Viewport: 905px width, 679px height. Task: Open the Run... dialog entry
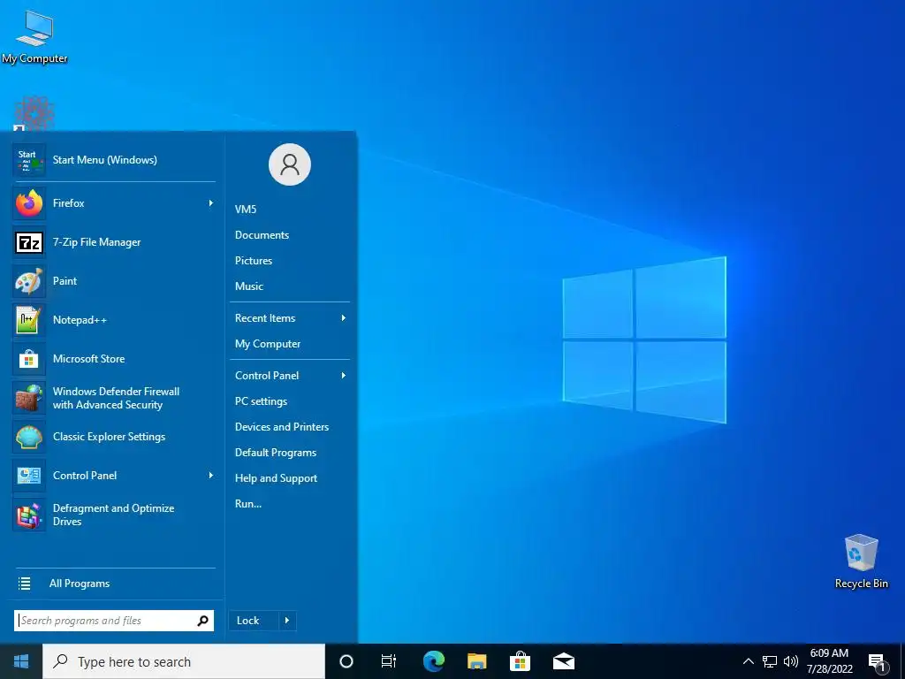248,503
